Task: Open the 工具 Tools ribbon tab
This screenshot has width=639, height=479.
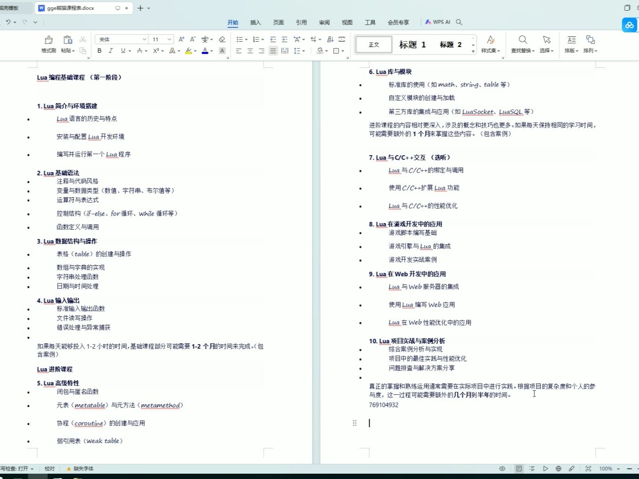Action: pyautogui.click(x=370, y=22)
